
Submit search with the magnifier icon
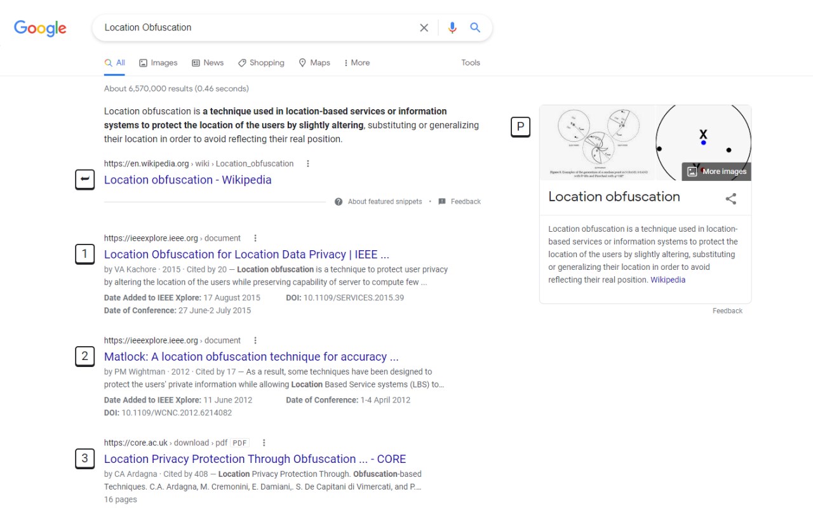pos(475,28)
